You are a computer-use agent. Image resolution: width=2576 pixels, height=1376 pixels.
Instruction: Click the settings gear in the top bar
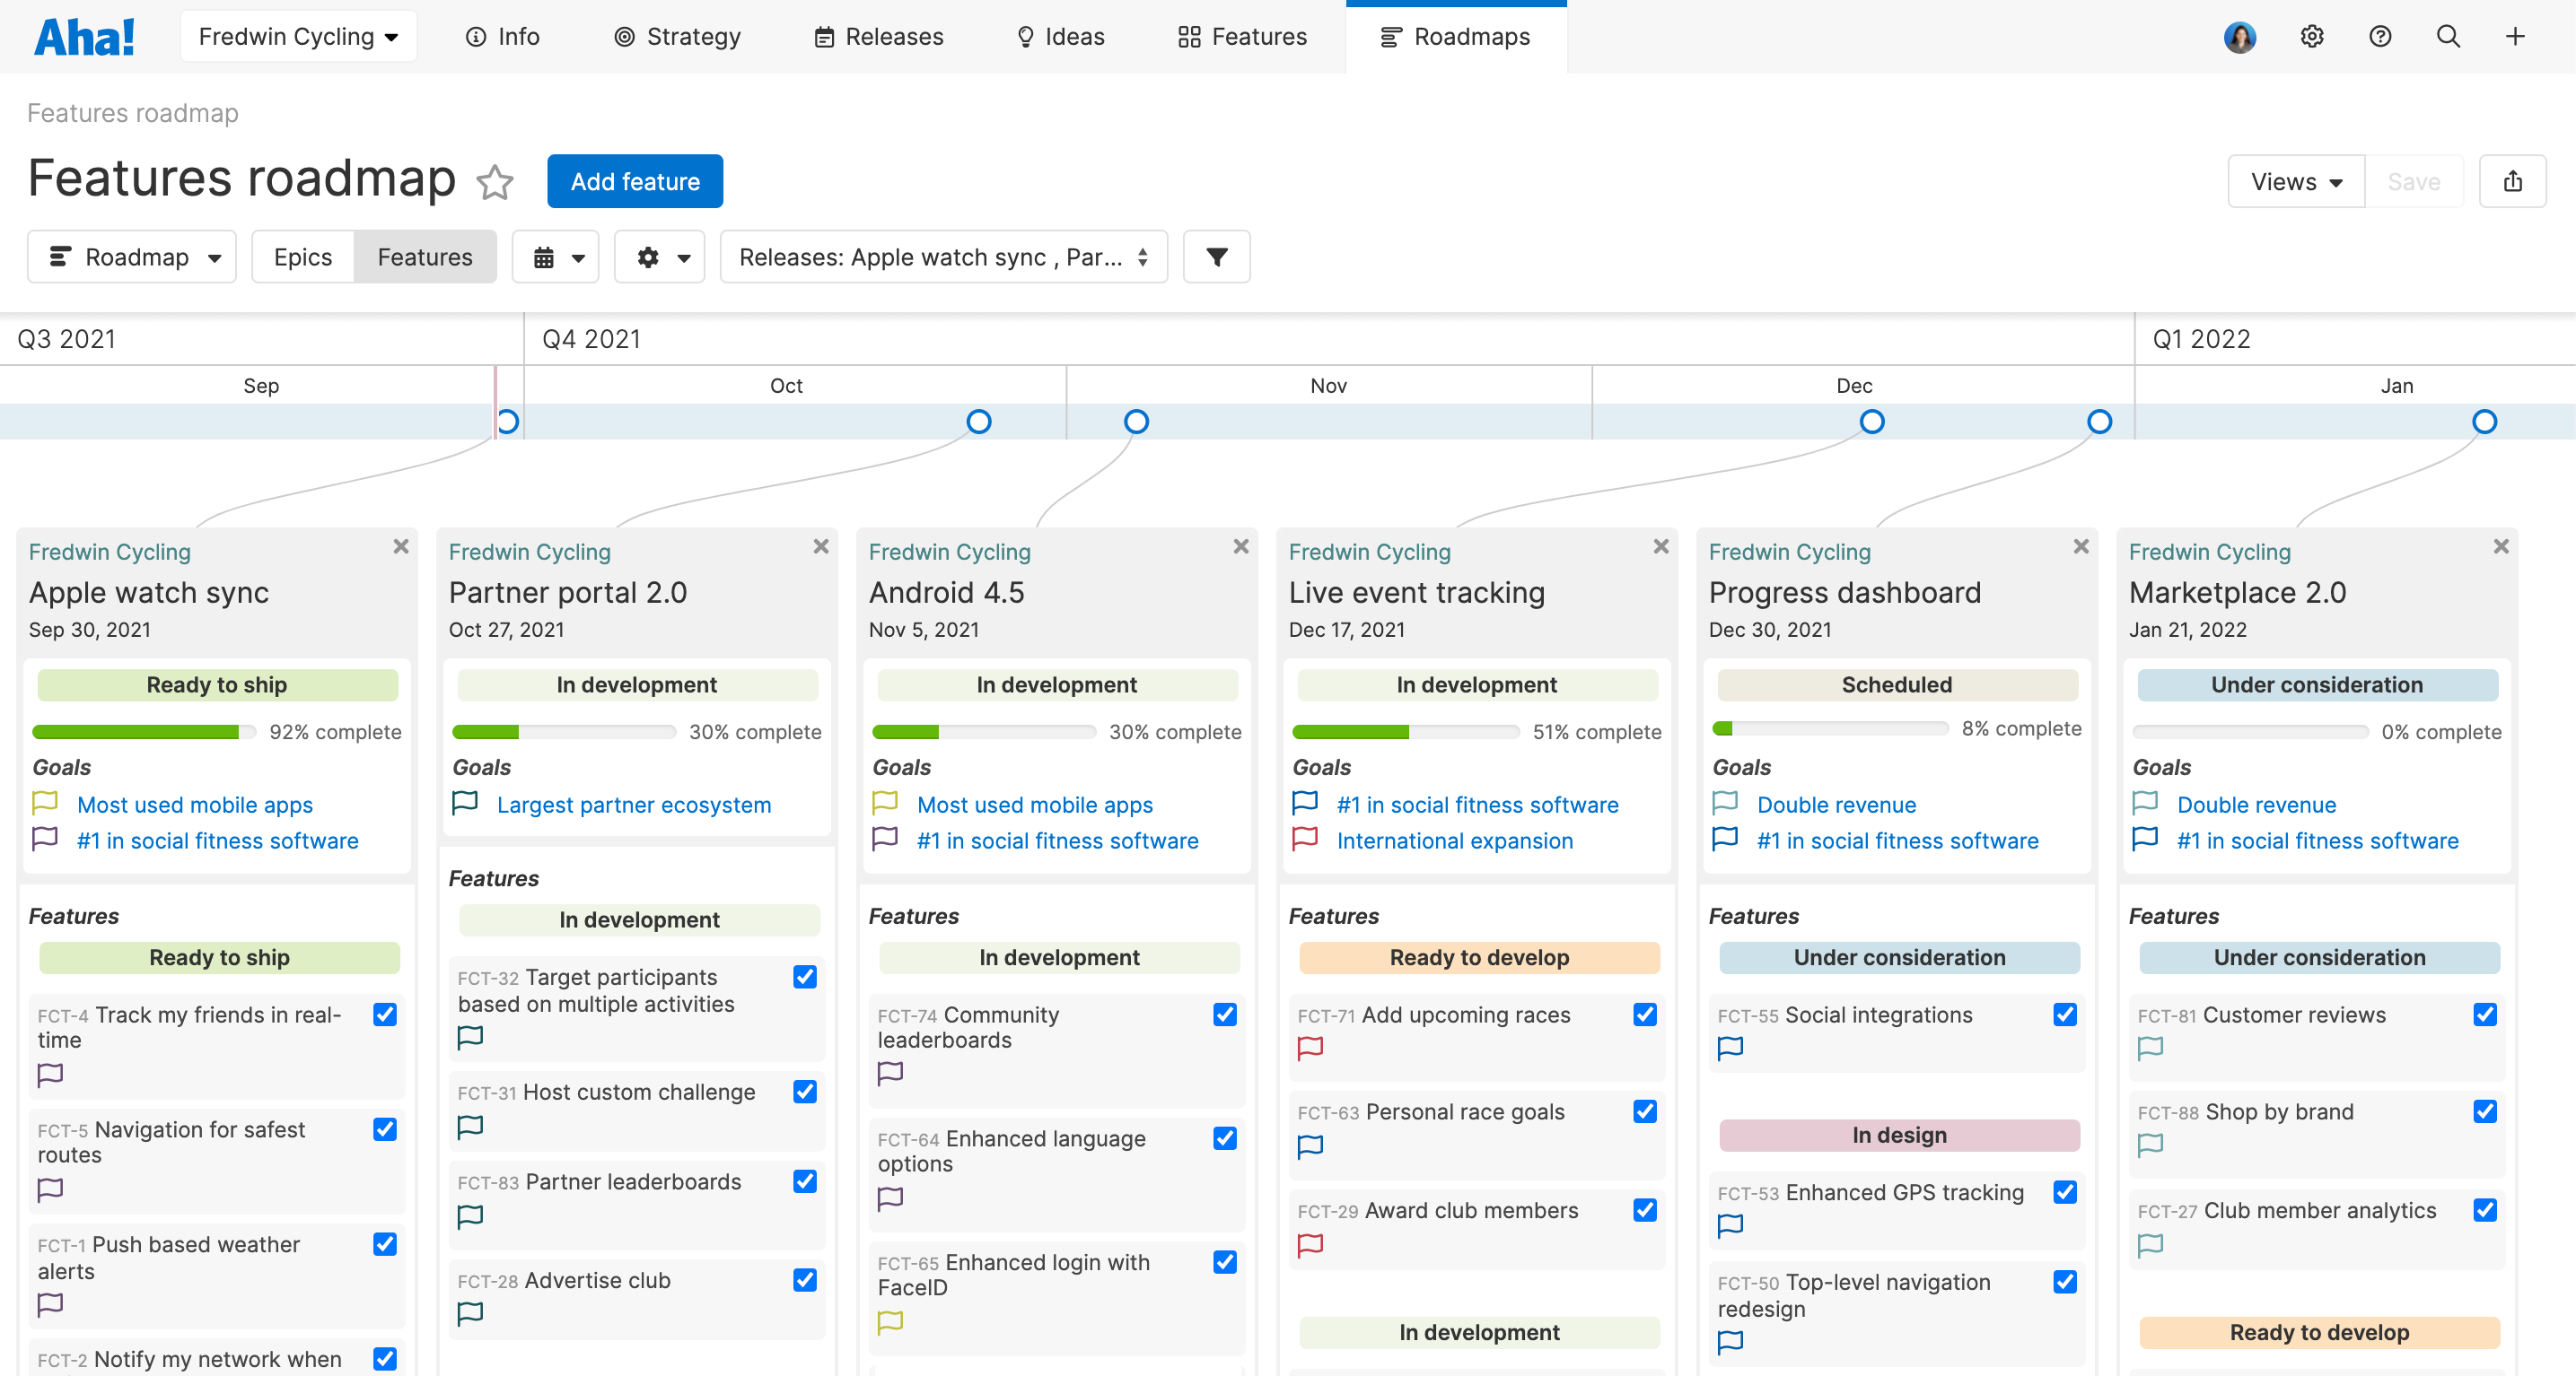2312,36
